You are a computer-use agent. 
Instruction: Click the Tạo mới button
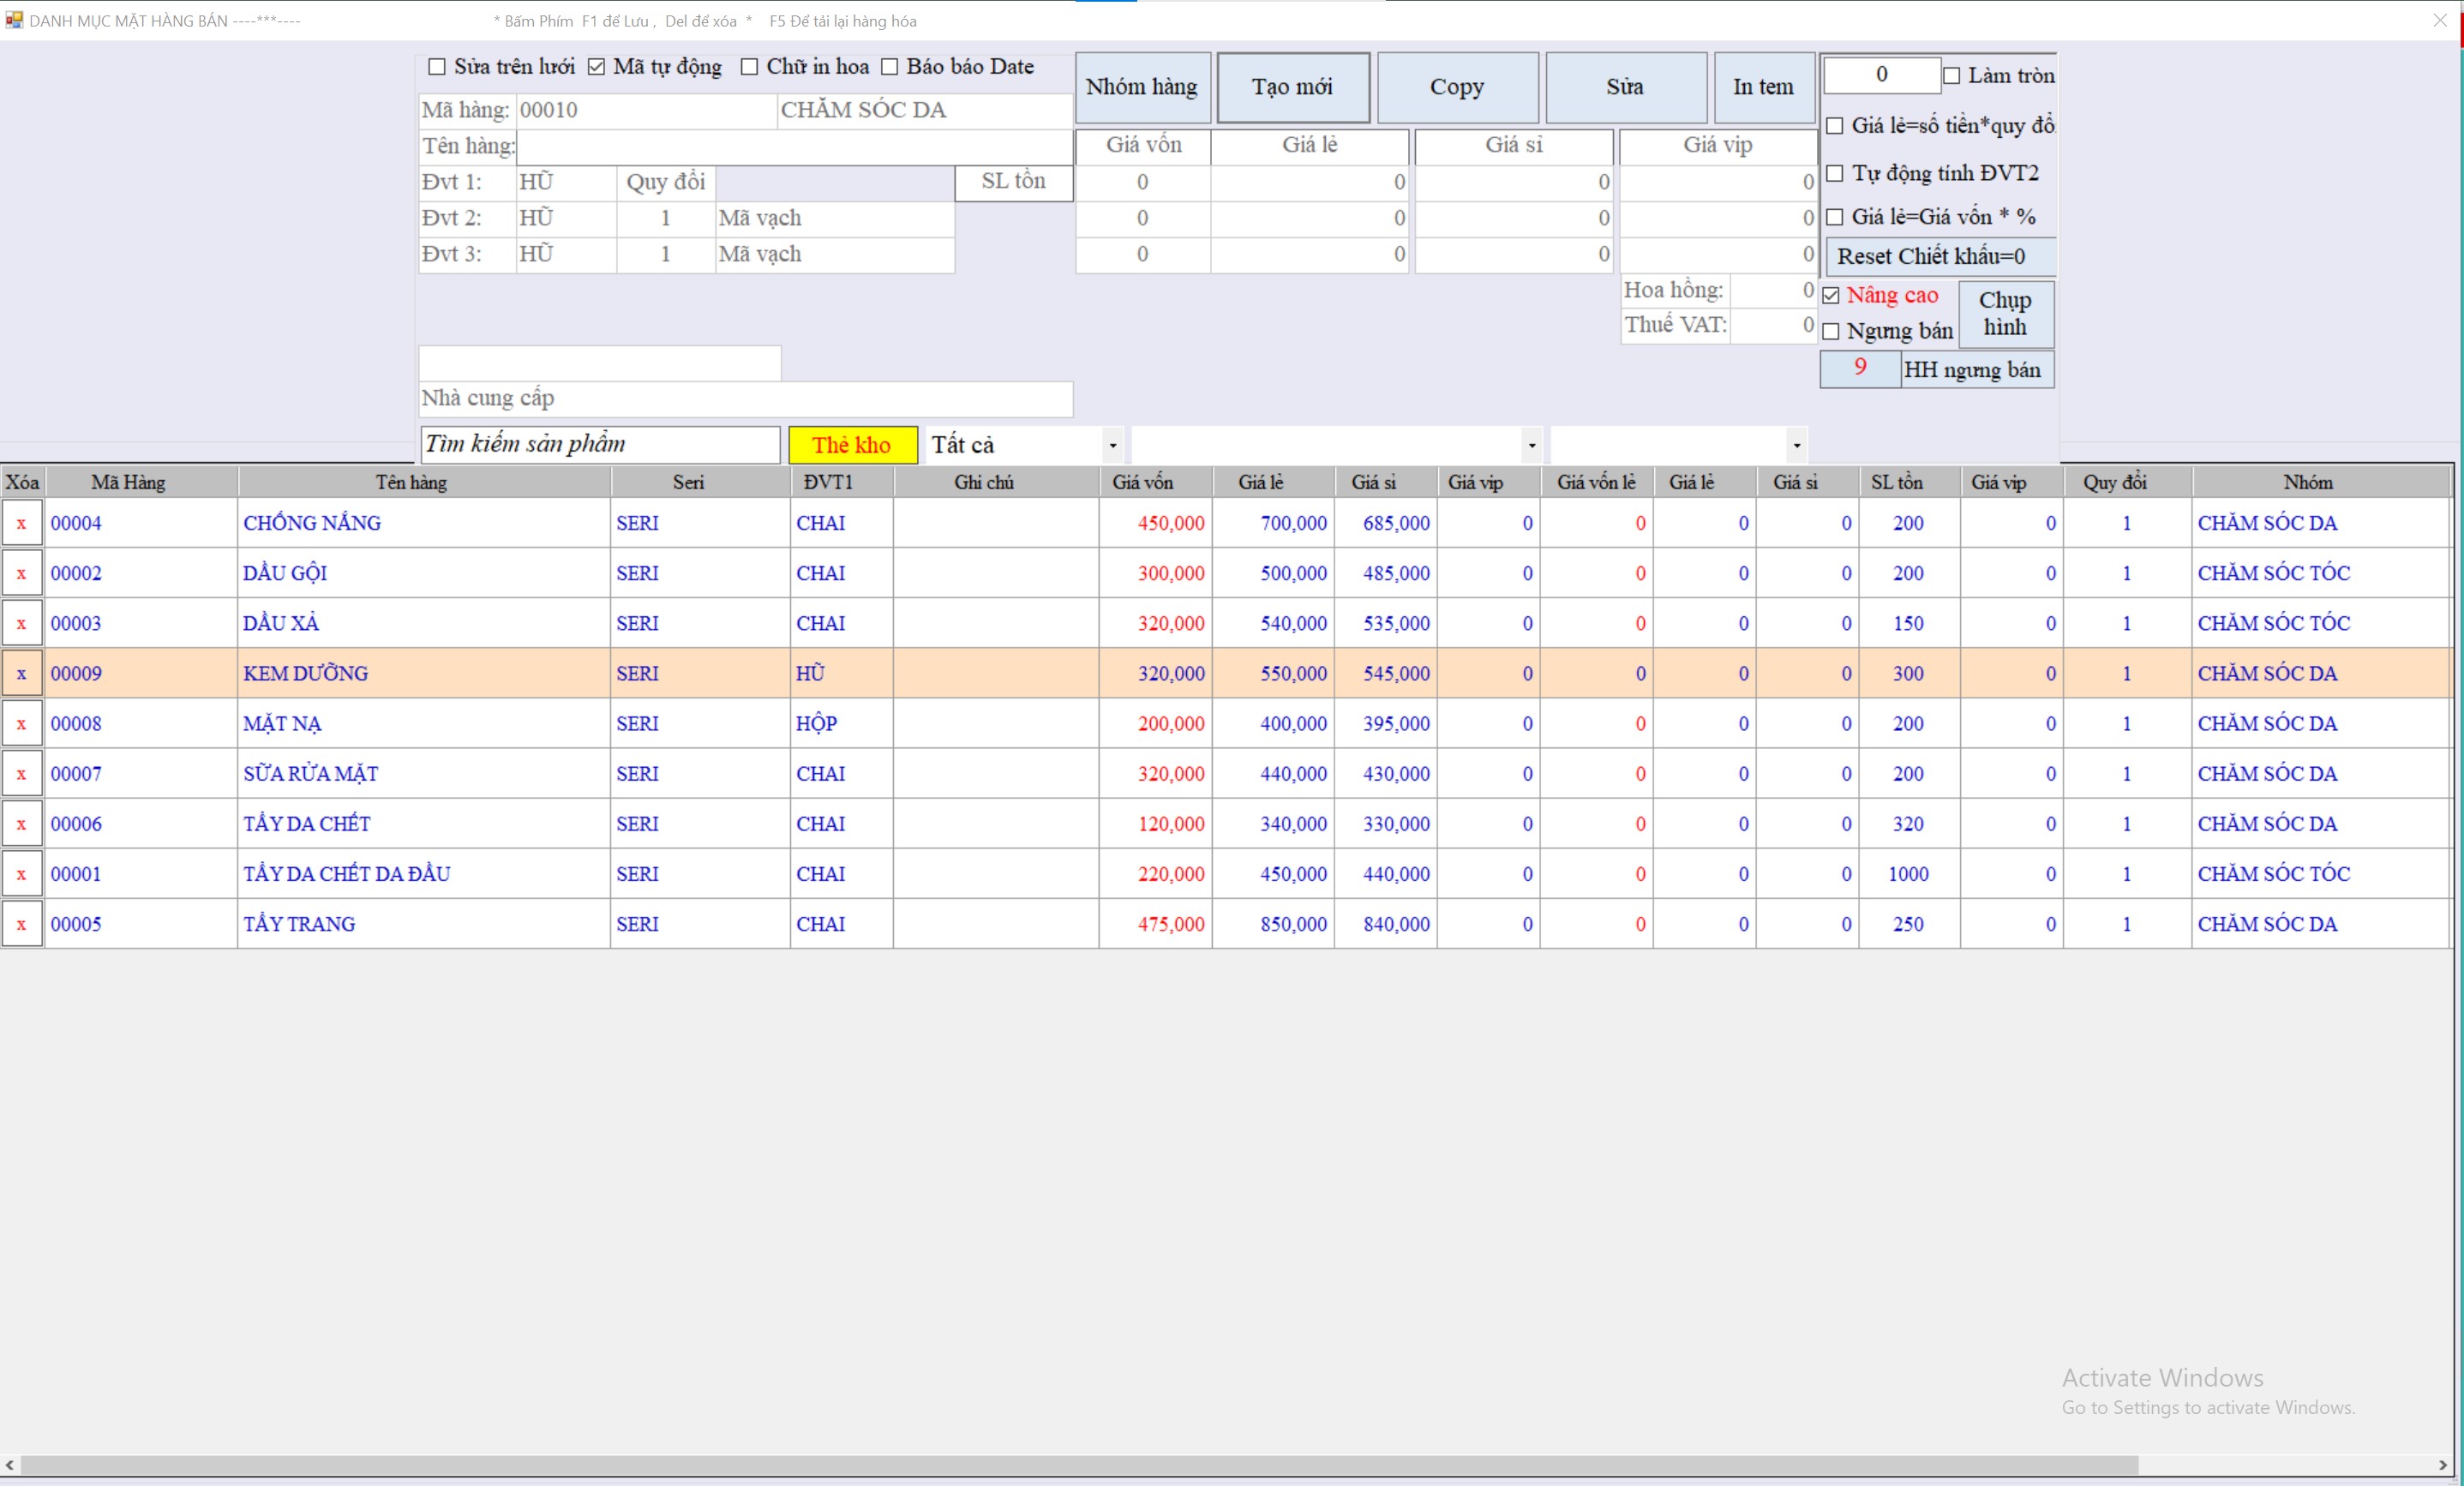(1292, 87)
